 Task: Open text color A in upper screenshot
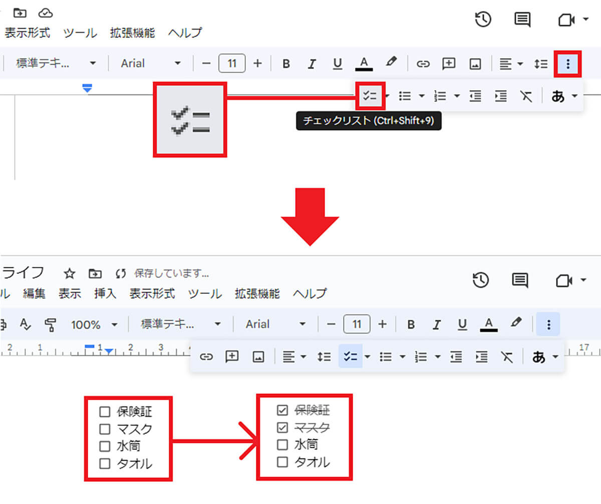364,64
